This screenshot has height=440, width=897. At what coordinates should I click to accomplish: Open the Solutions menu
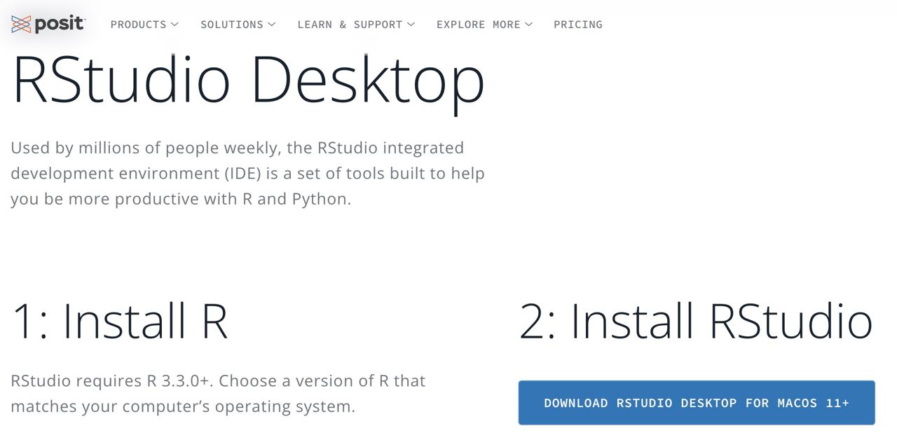231,25
